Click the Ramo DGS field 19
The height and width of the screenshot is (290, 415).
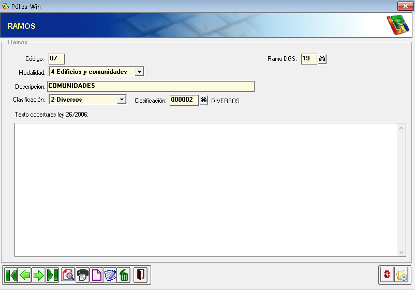309,59
